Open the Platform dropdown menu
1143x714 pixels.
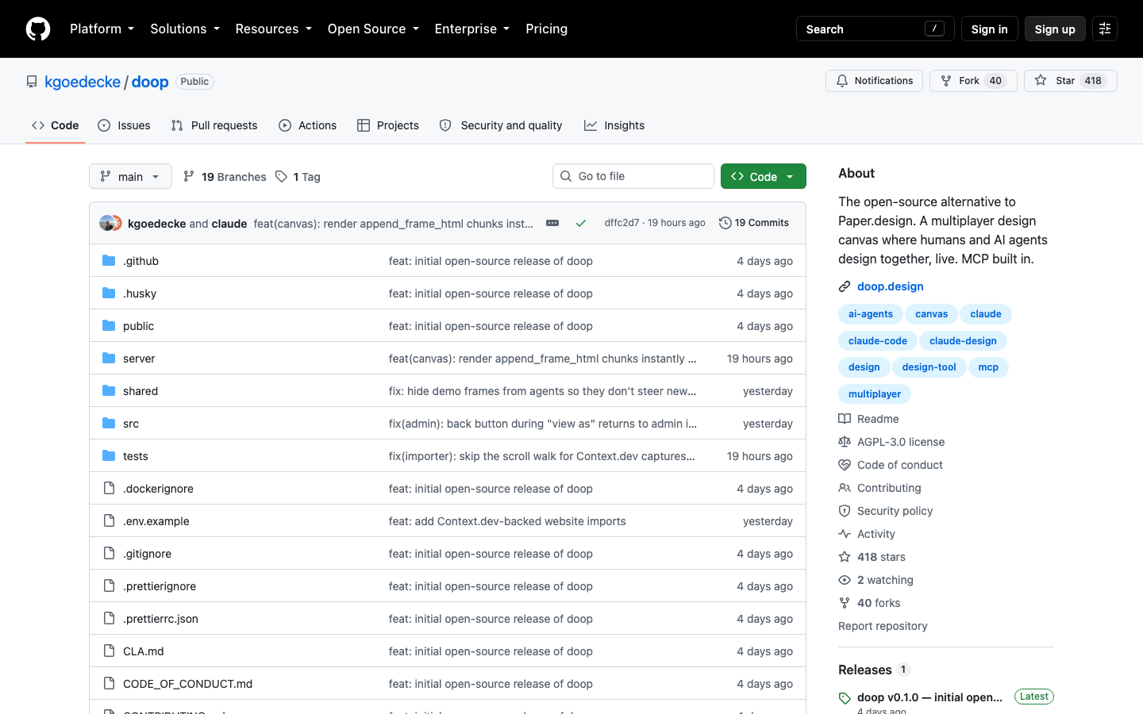coord(102,29)
